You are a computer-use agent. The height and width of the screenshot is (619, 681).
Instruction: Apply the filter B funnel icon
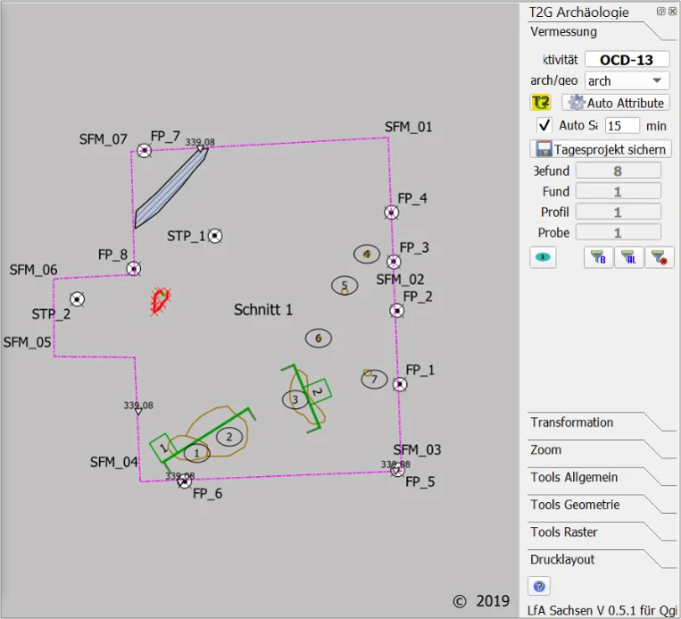click(x=598, y=257)
